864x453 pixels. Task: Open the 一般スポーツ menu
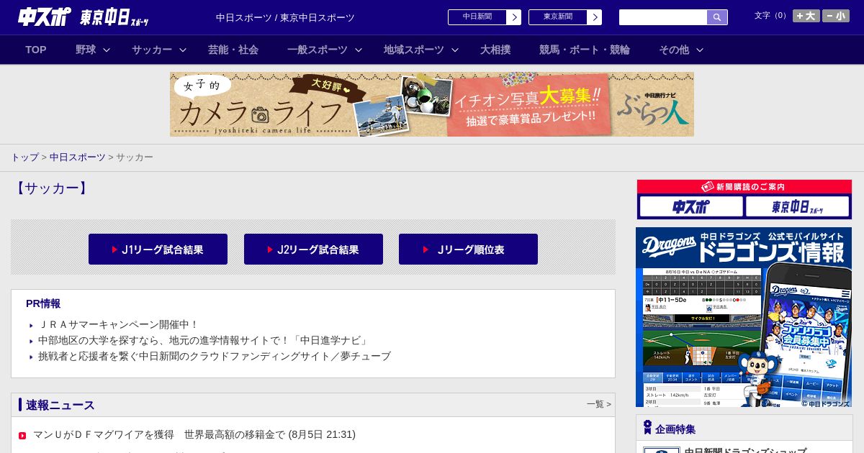click(318, 50)
